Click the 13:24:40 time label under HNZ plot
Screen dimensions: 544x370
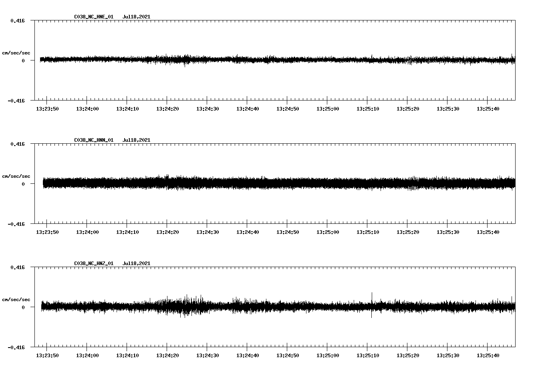point(248,356)
